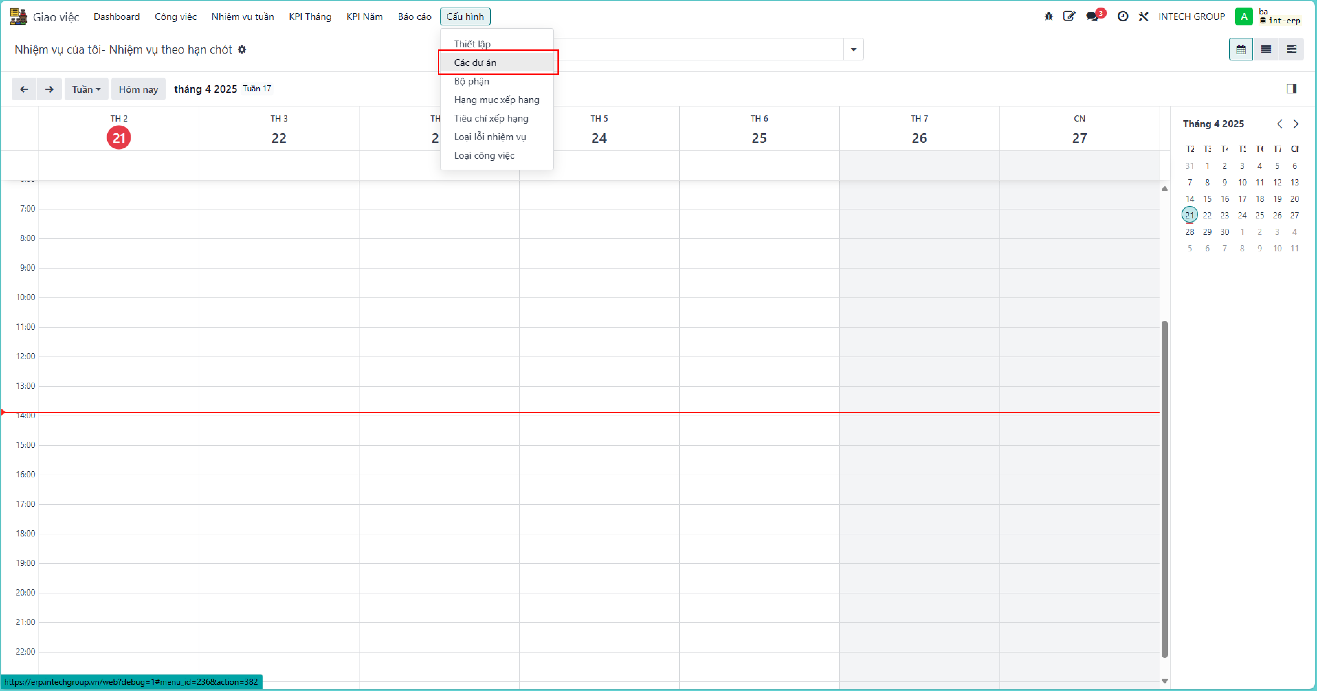Click the tools wrench icon
Image resolution: width=1317 pixels, height=691 pixels.
pos(1144,16)
